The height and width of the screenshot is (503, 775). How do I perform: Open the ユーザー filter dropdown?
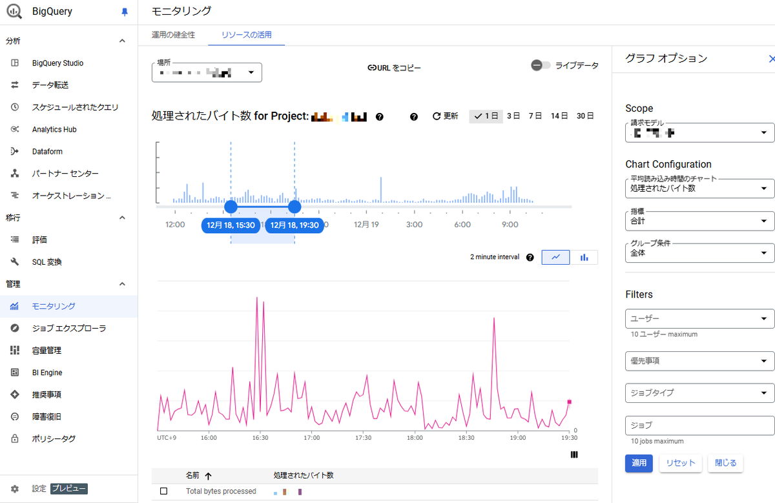point(700,319)
